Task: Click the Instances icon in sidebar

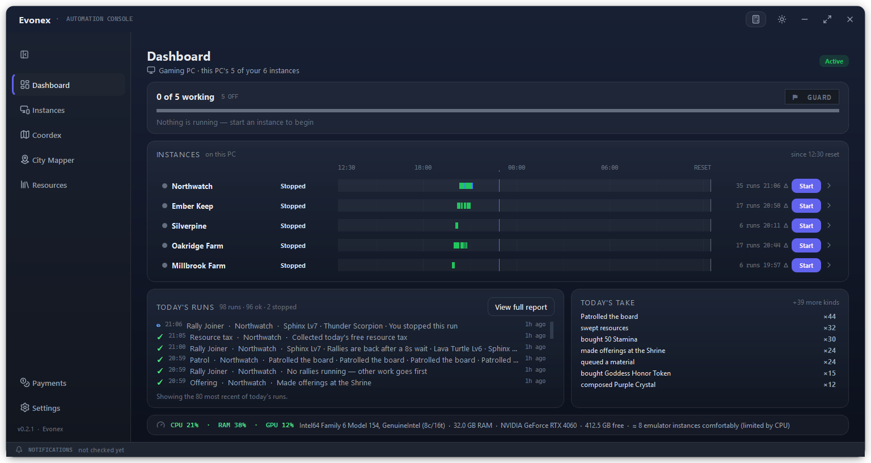Action: (25, 110)
